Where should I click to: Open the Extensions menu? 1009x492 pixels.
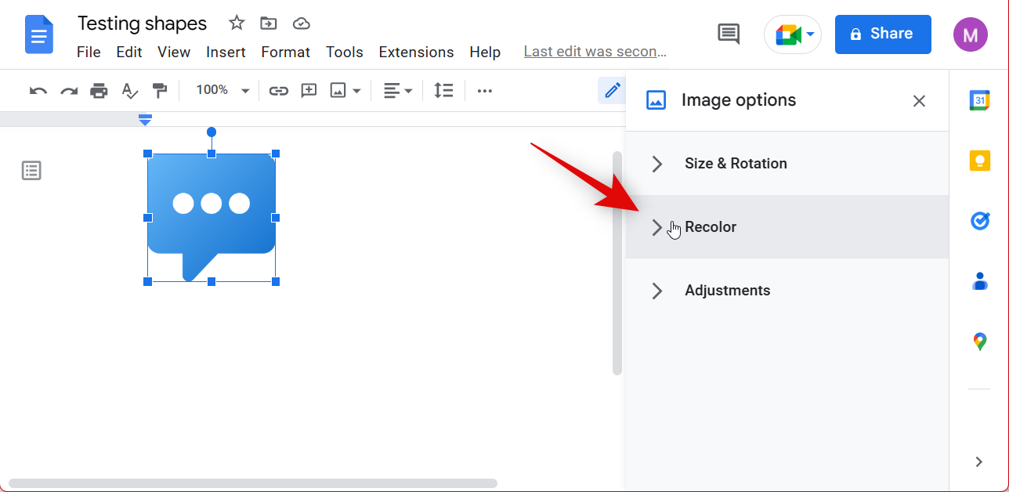pyautogui.click(x=416, y=52)
